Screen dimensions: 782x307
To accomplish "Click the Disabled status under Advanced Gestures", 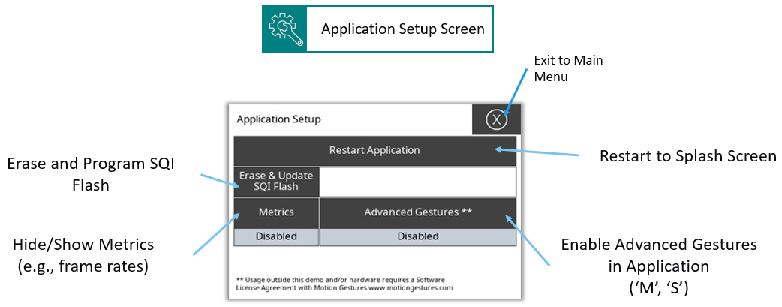I will click(418, 236).
